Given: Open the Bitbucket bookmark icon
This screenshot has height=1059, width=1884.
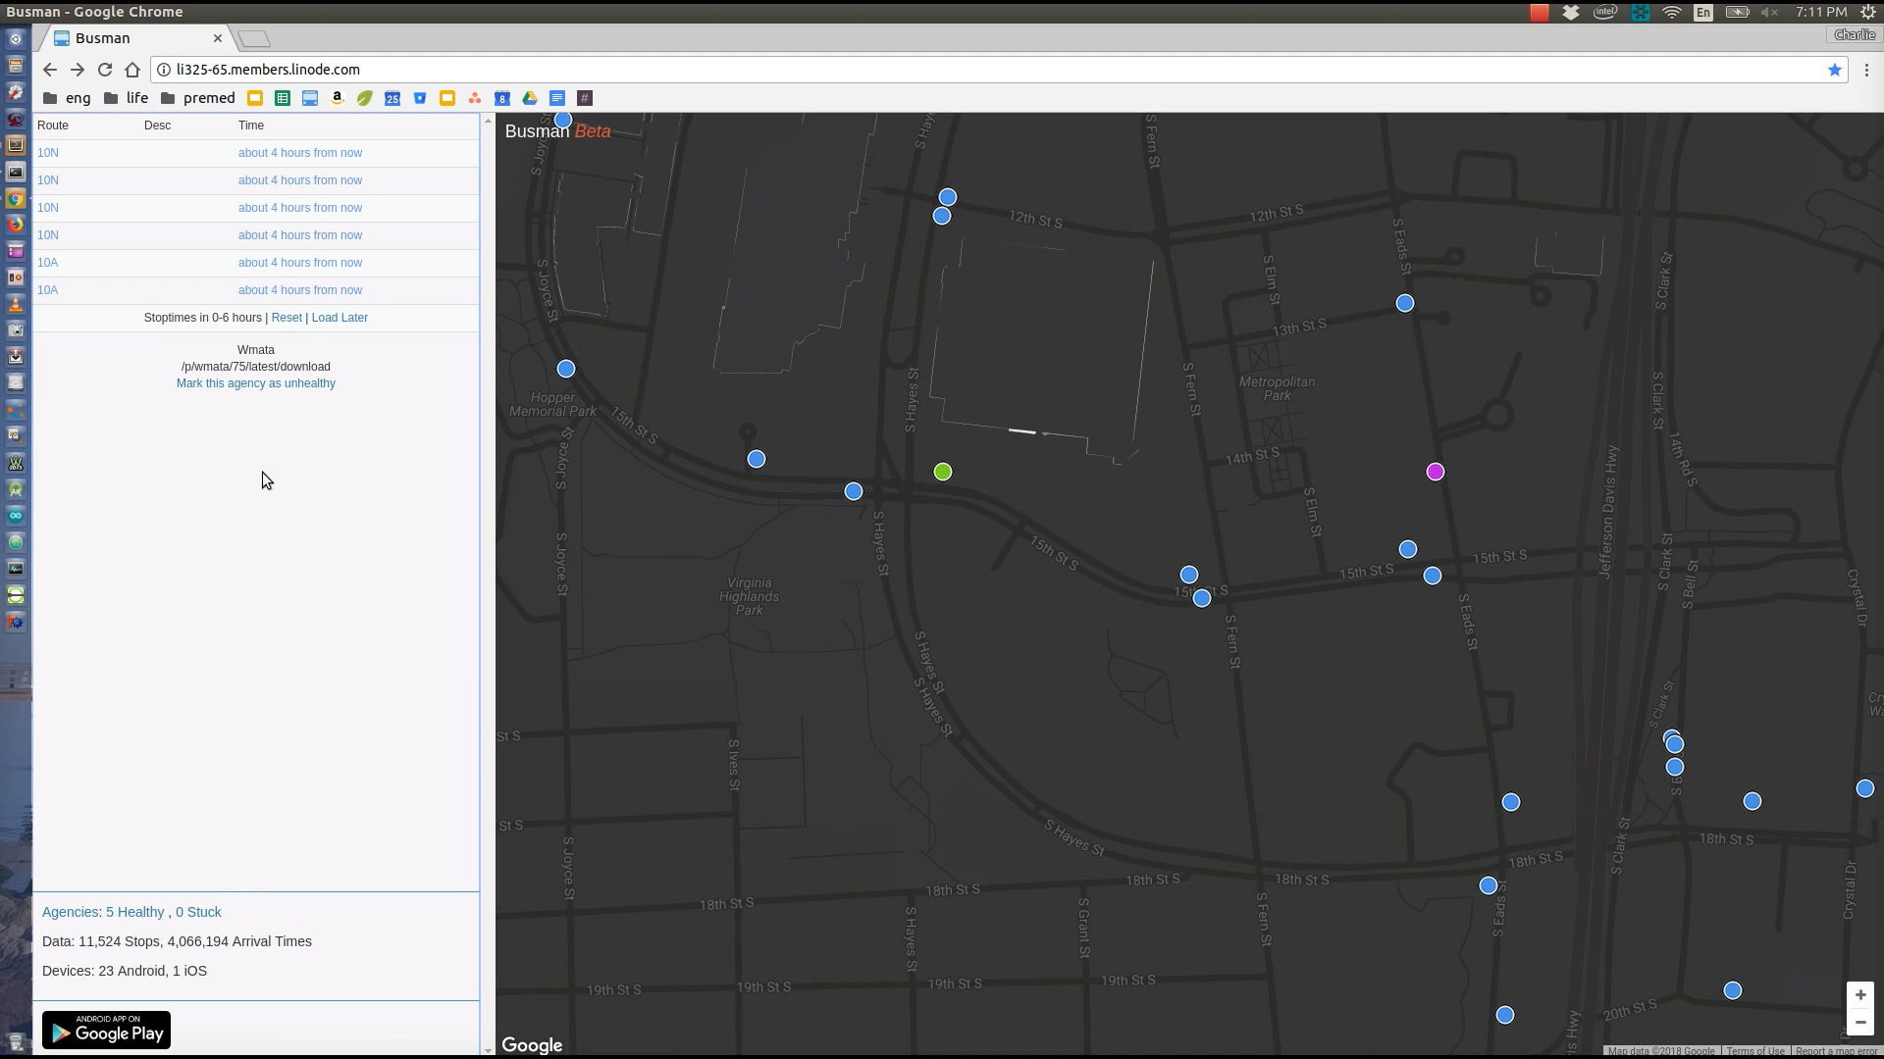Looking at the screenshot, I should pos(420,98).
